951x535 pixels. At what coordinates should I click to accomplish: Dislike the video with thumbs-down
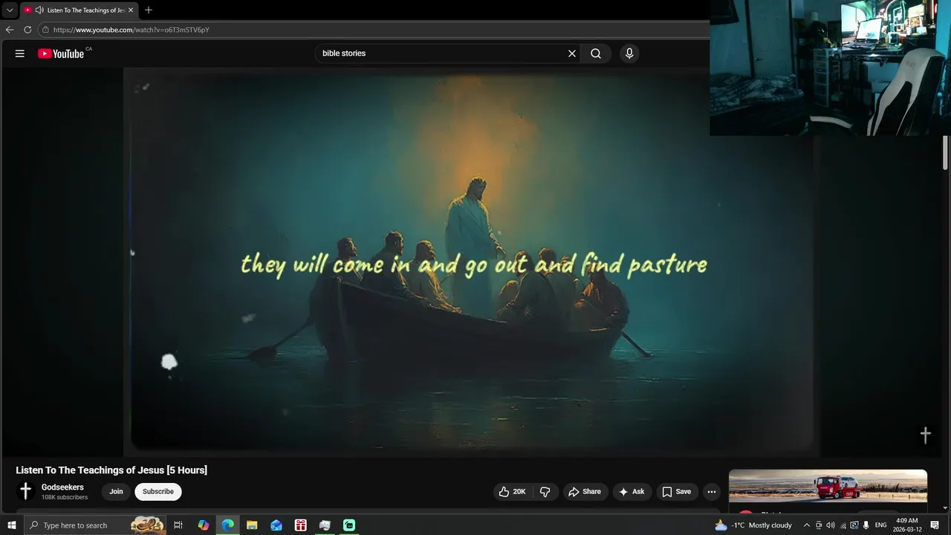tap(545, 492)
